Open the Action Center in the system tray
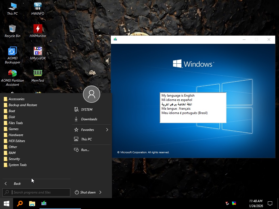Screen dimensions: 279x209 270,203
